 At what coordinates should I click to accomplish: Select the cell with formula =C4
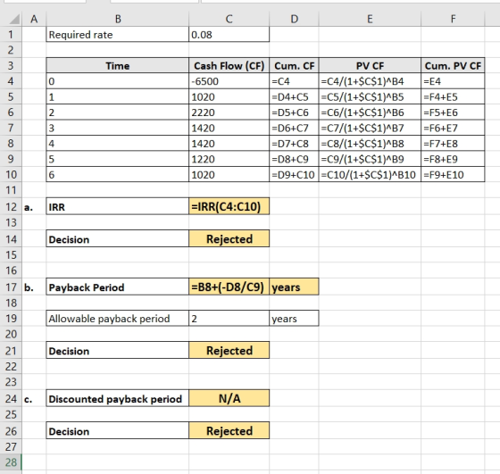click(294, 81)
